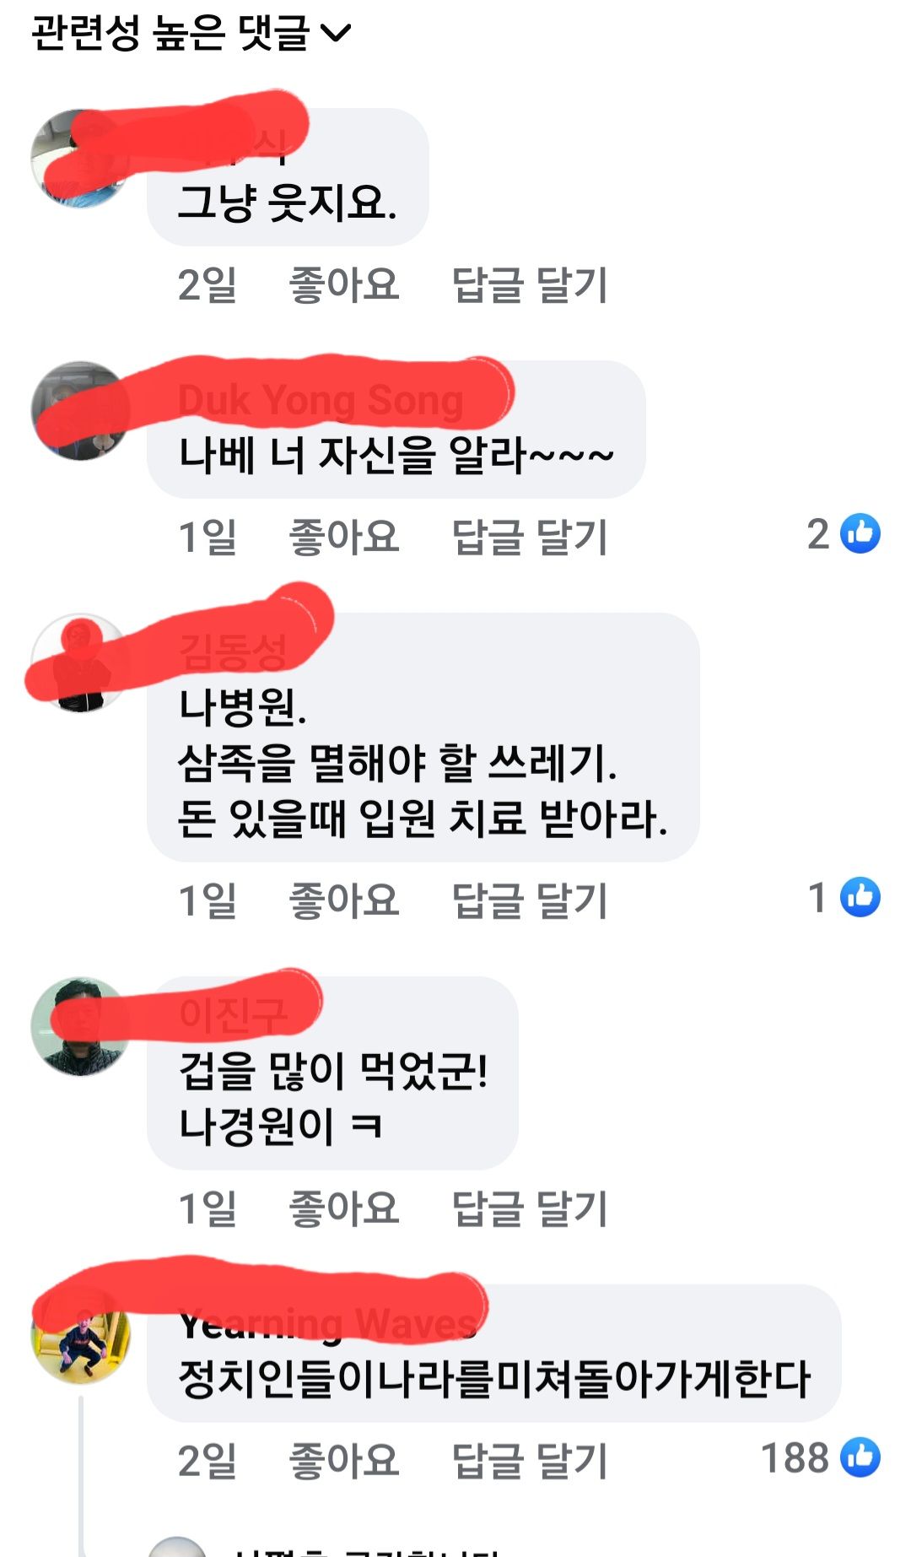Open profile picture beside 나병원 comment
Screen dimensions: 911x1557
80,662
